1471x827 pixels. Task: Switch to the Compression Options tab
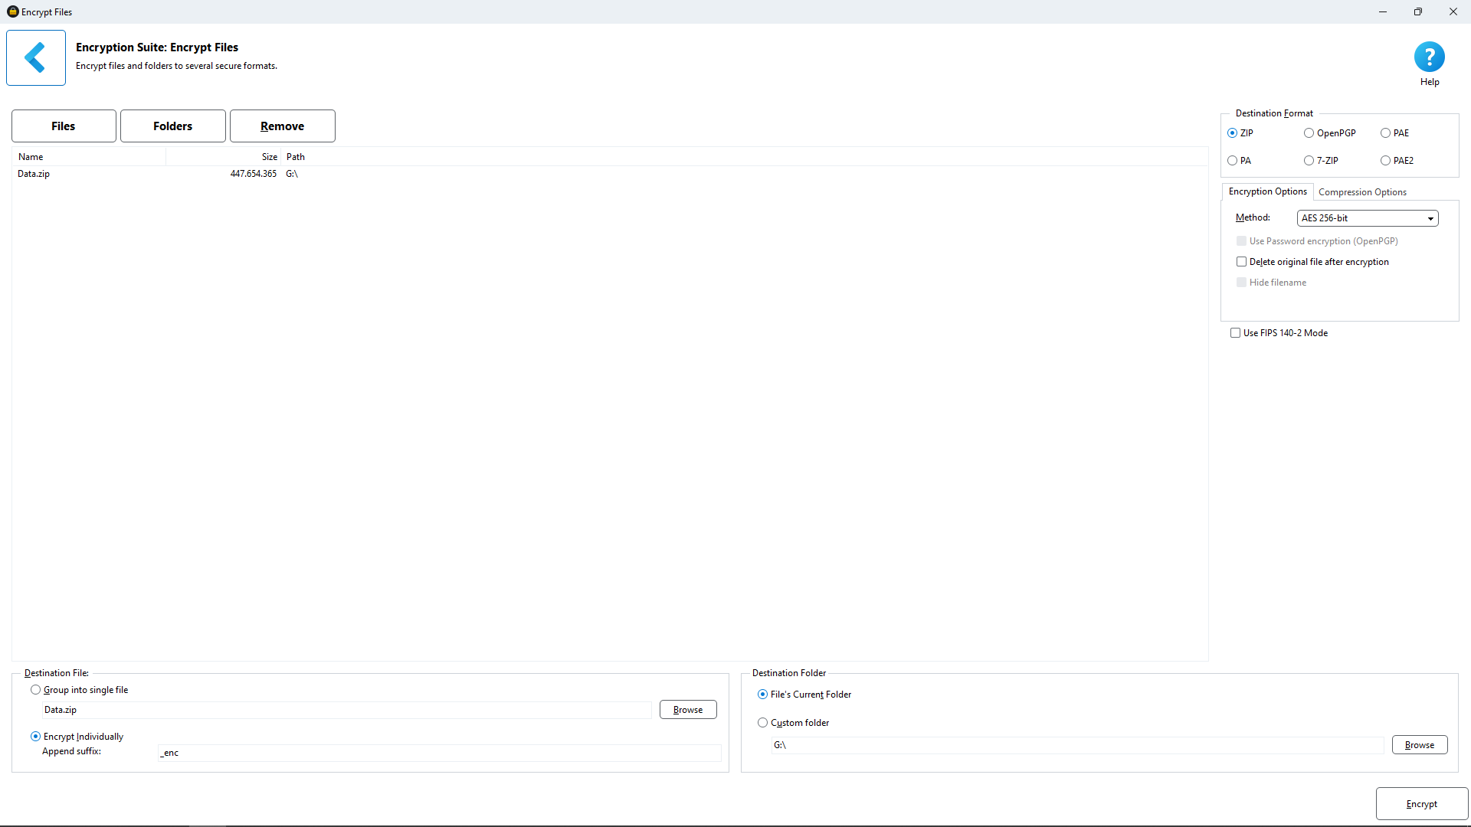[x=1362, y=191]
